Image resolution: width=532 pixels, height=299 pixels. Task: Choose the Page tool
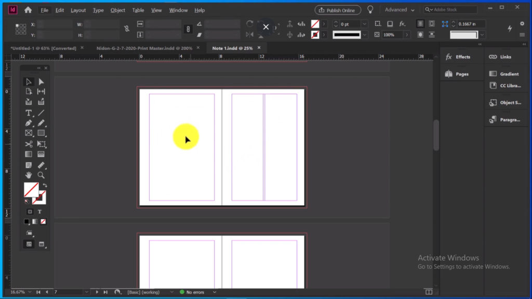[x=29, y=91]
